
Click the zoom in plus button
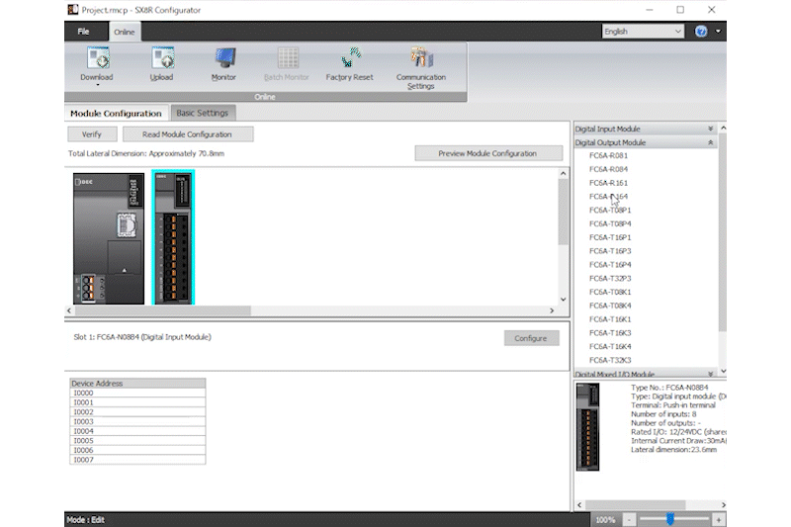(719, 519)
